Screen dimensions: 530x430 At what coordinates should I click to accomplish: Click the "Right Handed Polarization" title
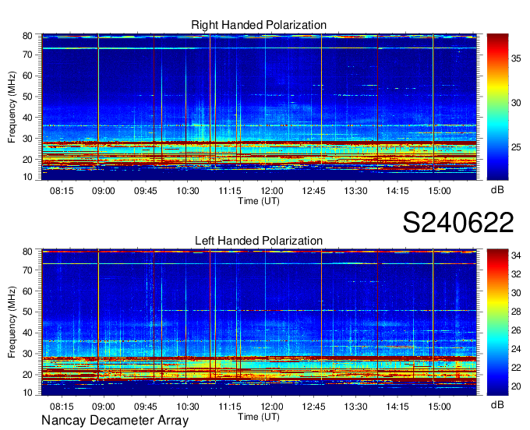259,25
